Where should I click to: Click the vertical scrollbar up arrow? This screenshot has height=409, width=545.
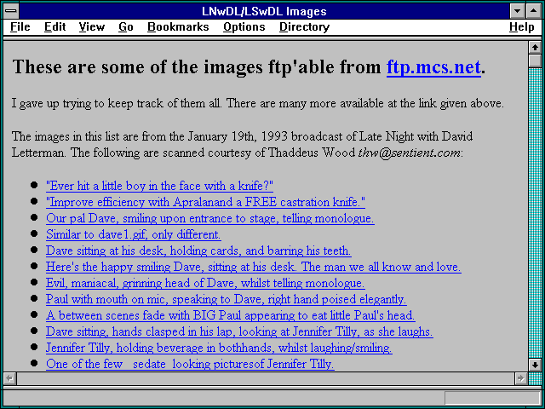pyautogui.click(x=535, y=48)
